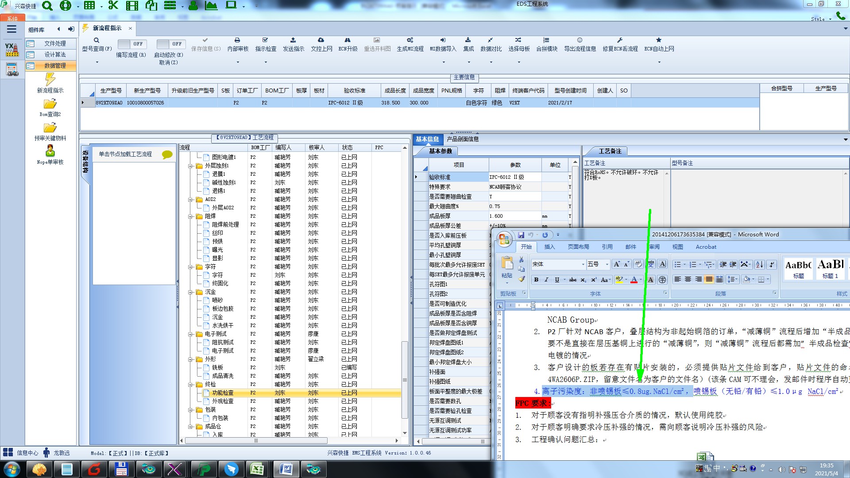
Task: Click the 内部审核 print icon
Action: pyautogui.click(x=237, y=40)
